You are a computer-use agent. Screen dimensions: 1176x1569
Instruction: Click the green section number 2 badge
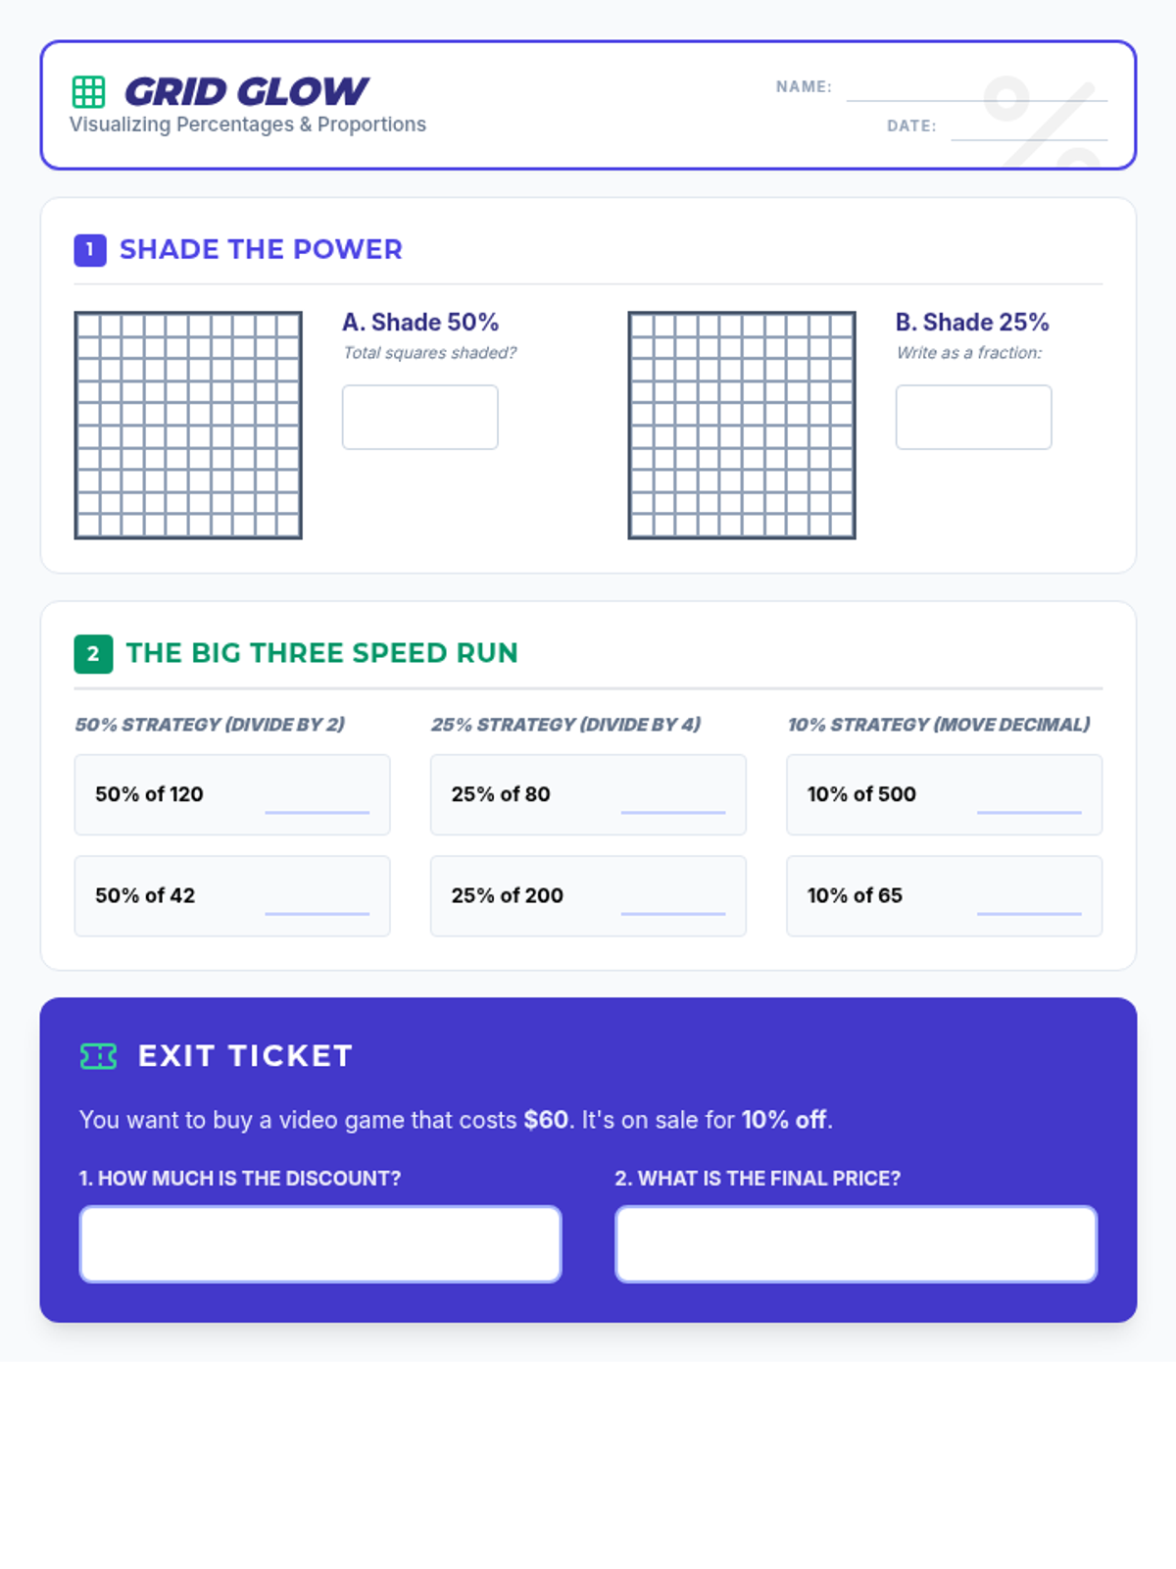93,654
